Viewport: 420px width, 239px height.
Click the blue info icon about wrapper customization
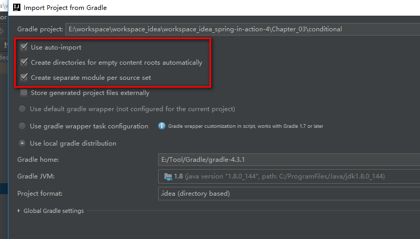(x=162, y=126)
